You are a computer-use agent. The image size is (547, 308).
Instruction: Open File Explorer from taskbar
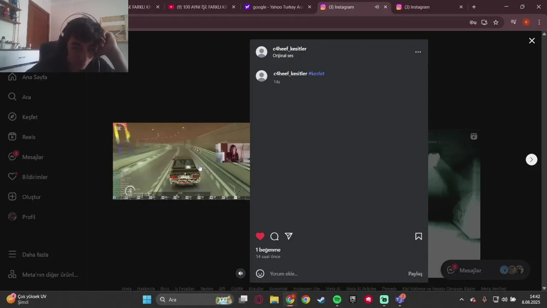(x=274, y=299)
